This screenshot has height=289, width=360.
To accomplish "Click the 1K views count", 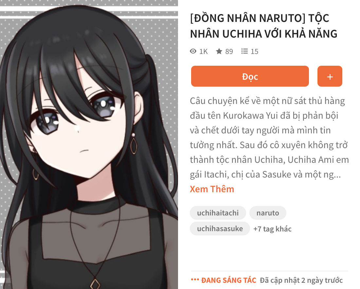I will pos(204,51).
